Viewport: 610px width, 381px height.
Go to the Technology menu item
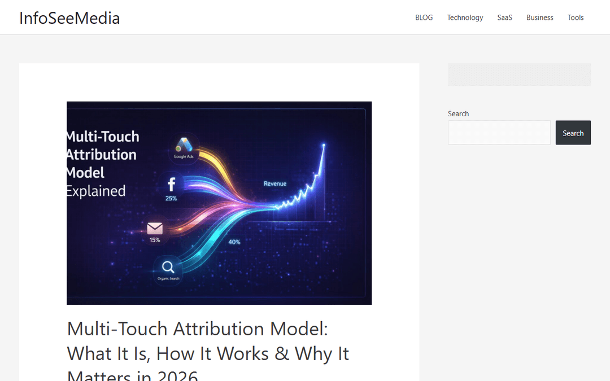(x=465, y=17)
